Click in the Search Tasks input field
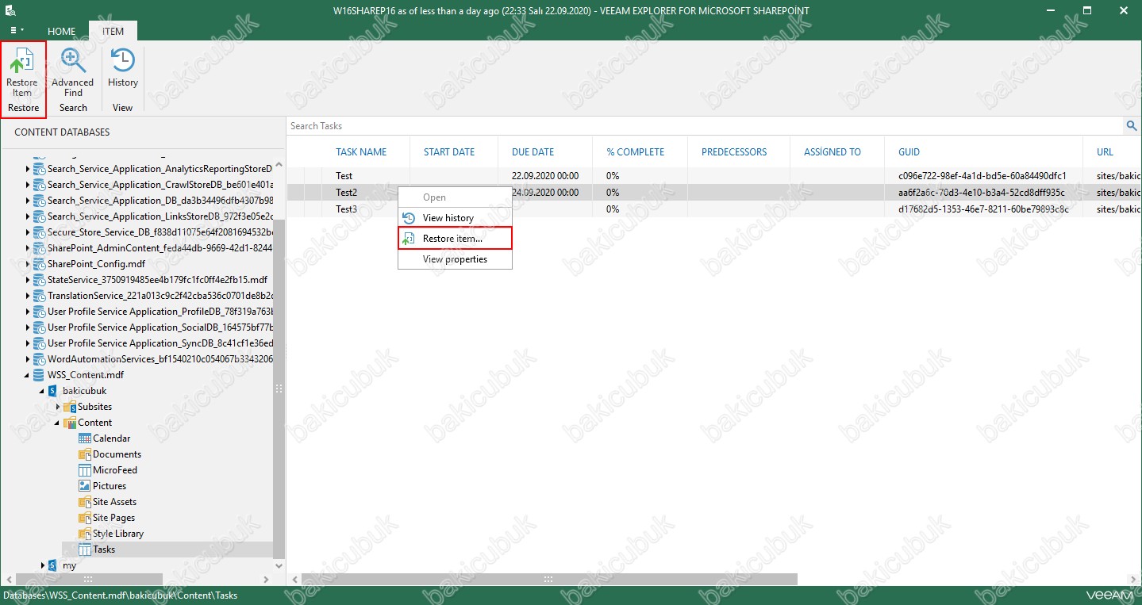Image resolution: width=1142 pixels, height=605 pixels. point(705,125)
